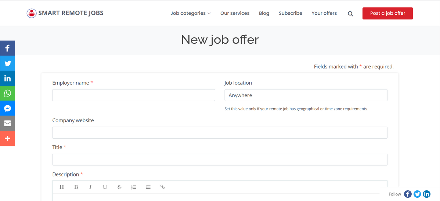Focus the Employer name input field
The width and height of the screenshot is (440, 201).
click(134, 95)
